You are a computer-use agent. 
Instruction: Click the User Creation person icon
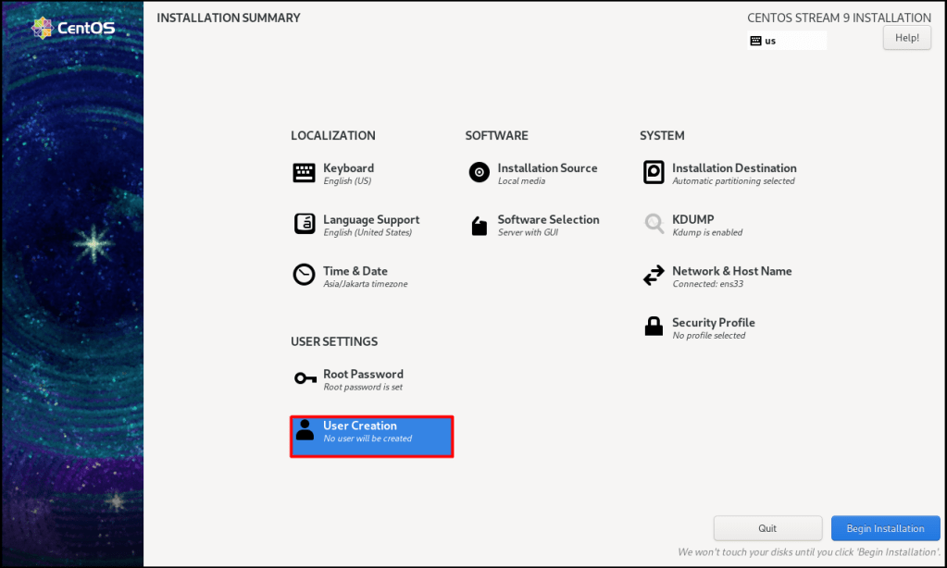(x=305, y=430)
